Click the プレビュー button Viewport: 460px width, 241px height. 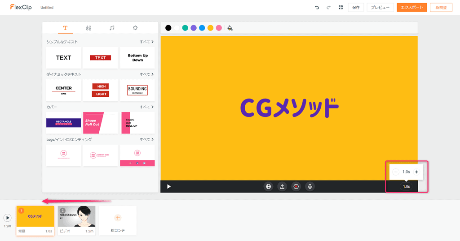click(380, 8)
